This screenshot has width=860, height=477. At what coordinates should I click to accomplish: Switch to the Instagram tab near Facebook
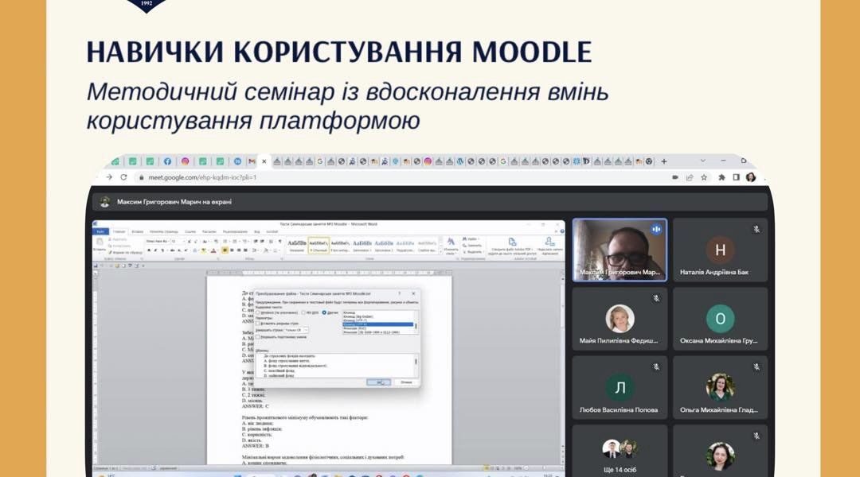(x=186, y=161)
